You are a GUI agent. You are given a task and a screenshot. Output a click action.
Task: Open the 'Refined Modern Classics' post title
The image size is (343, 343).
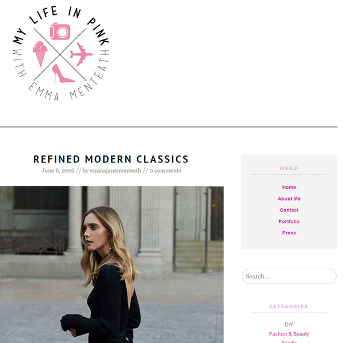[x=111, y=159]
